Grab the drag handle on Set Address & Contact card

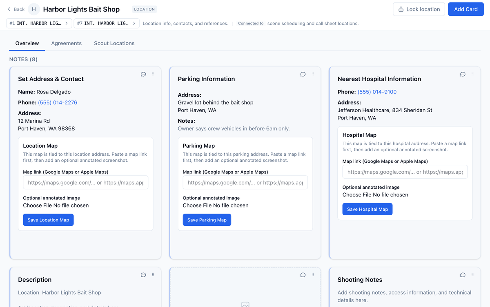pos(153,74)
